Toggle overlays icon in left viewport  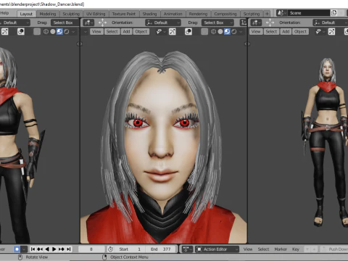coord(21,32)
